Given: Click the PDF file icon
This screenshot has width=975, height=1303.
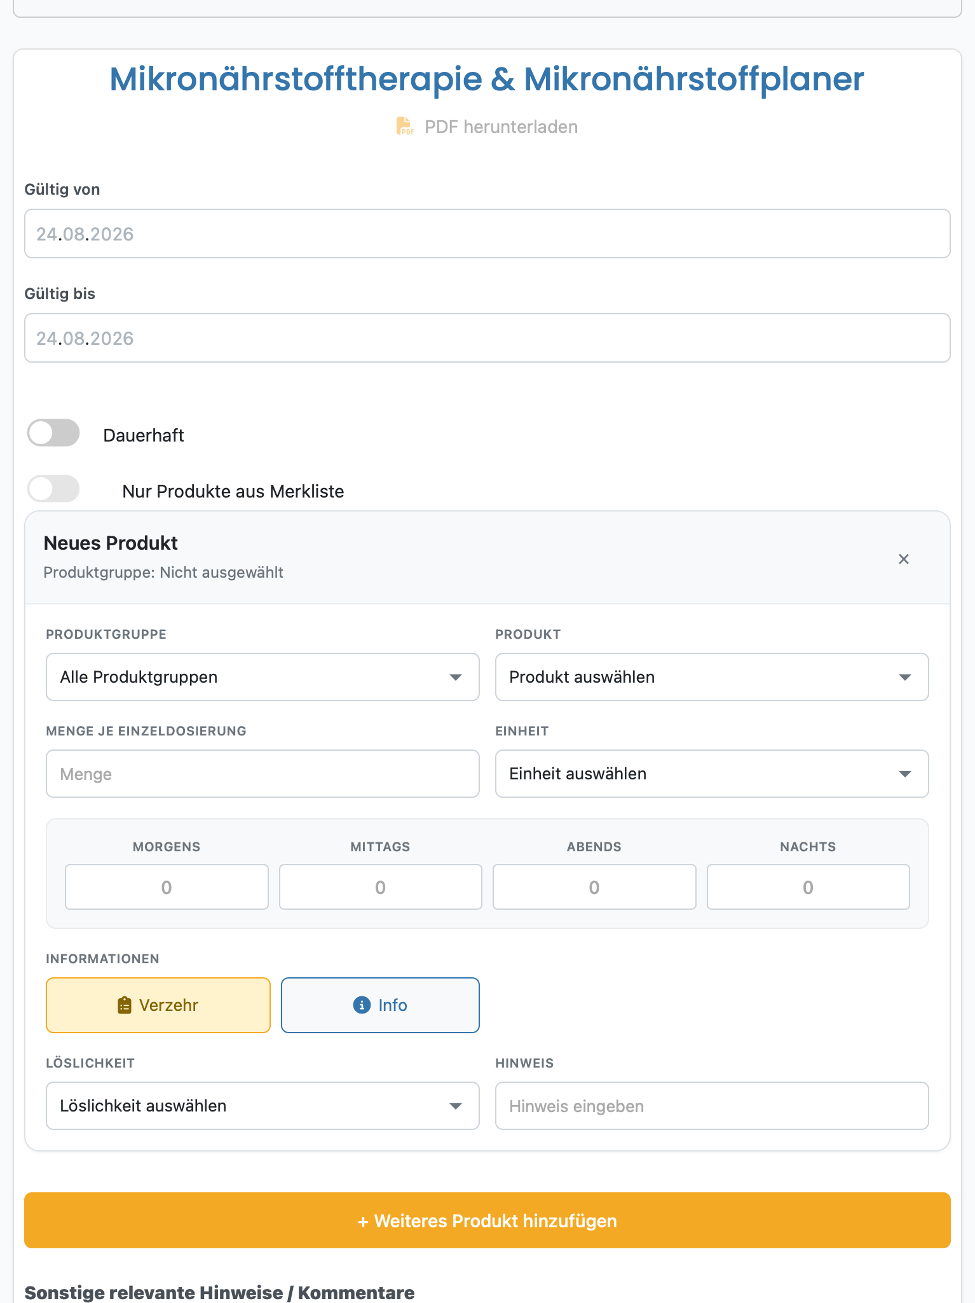Looking at the screenshot, I should (x=405, y=127).
